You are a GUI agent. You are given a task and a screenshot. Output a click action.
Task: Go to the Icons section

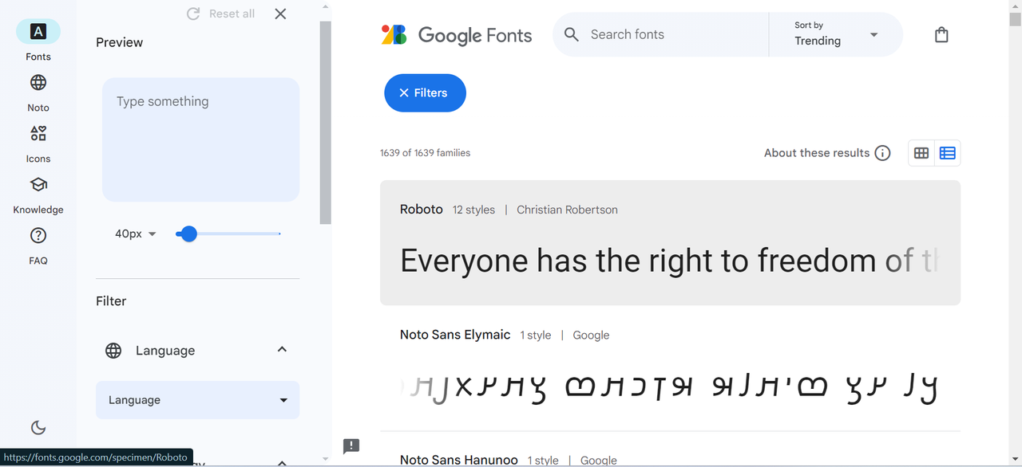point(38,143)
